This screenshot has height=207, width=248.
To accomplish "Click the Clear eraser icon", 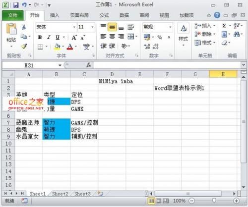I will click(225, 43).
